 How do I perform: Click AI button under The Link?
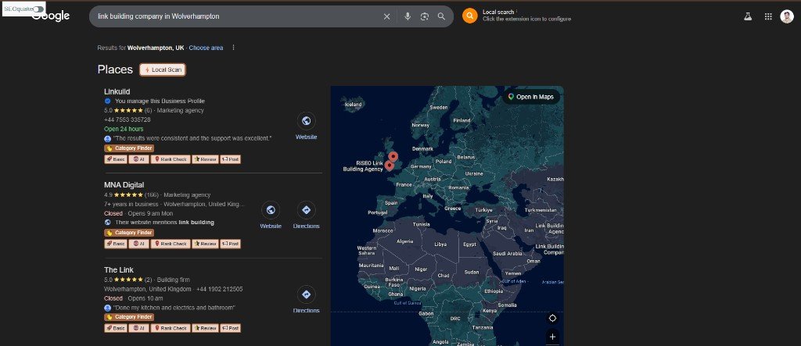(139, 328)
